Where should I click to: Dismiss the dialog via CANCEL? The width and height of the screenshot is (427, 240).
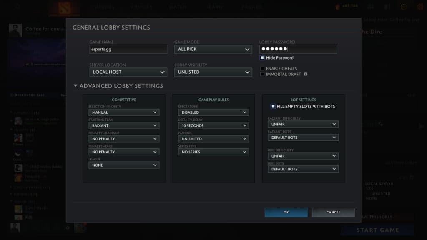pyautogui.click(x=333, y=212)
